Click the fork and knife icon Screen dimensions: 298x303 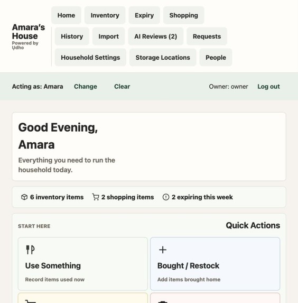[x=30, y=250]
